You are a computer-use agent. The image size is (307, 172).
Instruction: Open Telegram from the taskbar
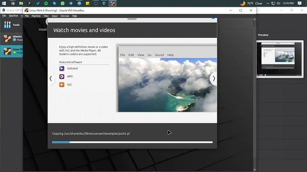(x=71, y=3)
